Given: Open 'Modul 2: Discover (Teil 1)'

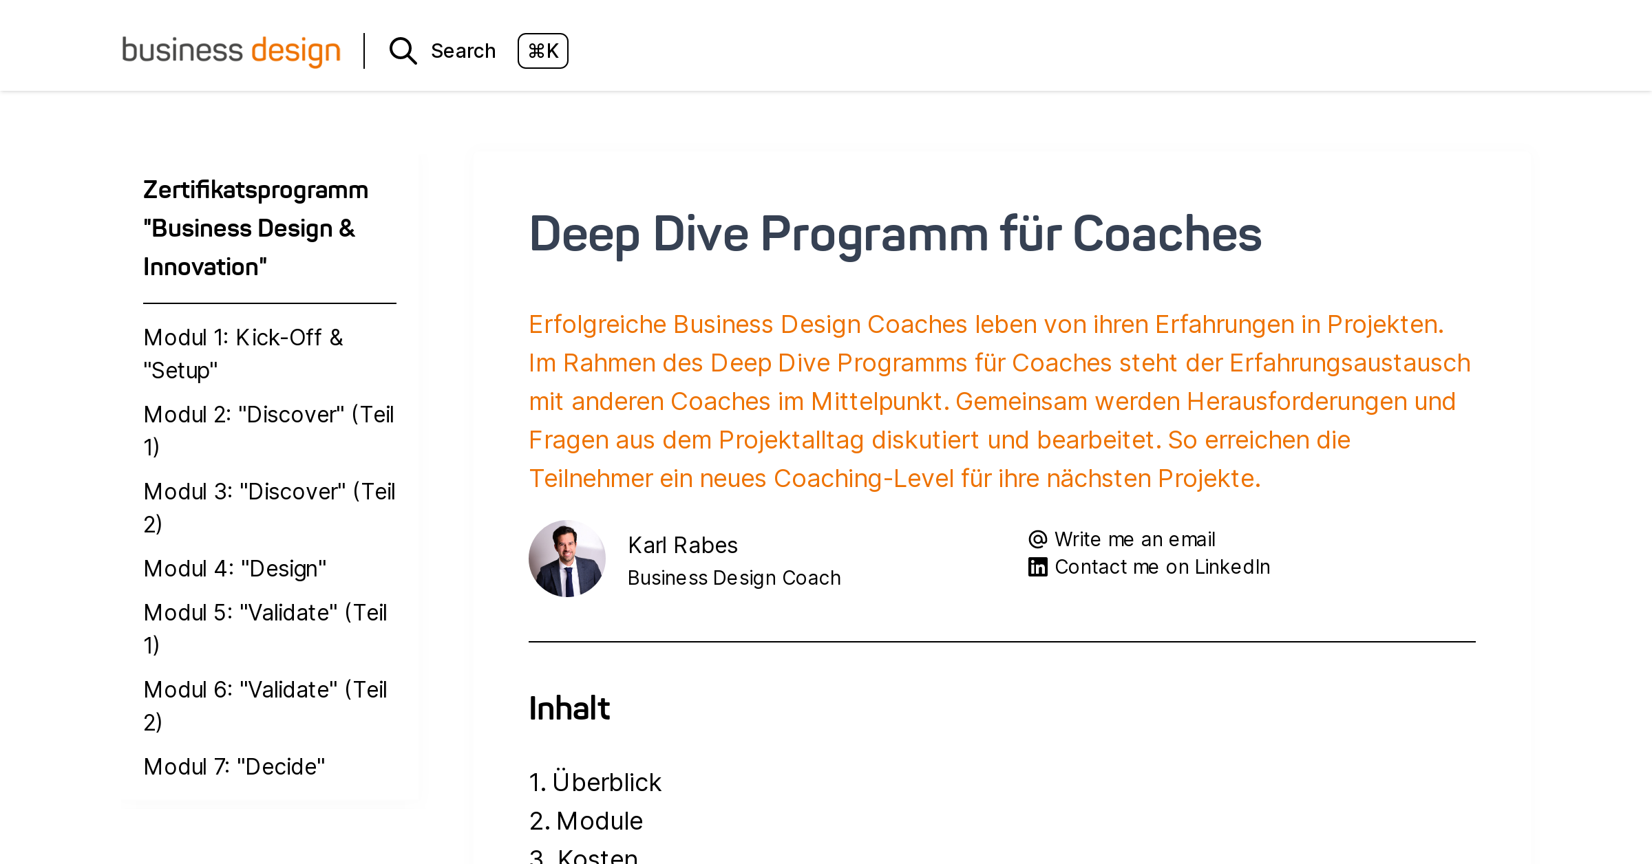Looking at the screenshot, I should 268,430.
